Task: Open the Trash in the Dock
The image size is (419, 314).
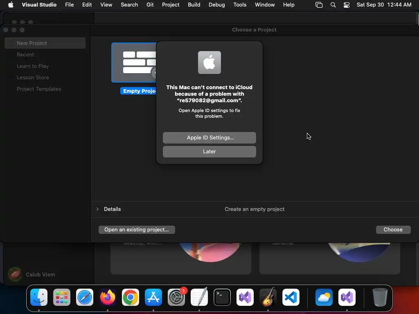Action: (380, 297)
